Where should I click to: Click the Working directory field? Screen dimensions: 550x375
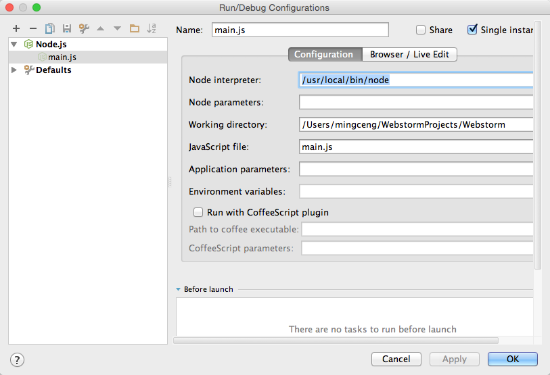(416, 124)
